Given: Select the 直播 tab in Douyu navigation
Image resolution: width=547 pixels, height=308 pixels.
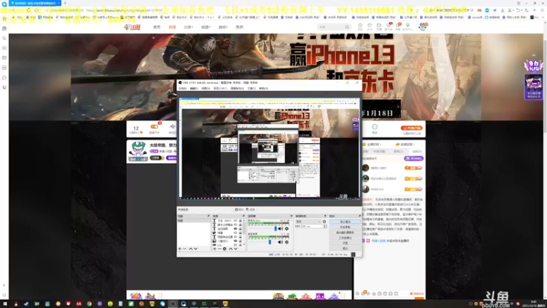Looking at the screenshot, I should [x=172, y=27].
